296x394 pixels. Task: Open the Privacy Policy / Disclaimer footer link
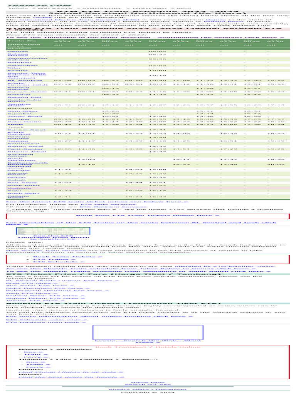148,389
